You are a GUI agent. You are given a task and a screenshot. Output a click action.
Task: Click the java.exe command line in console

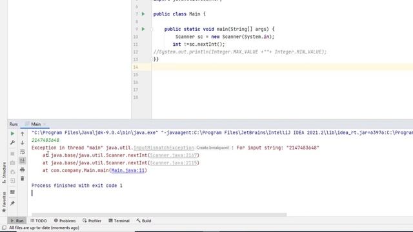coord(222,133)
